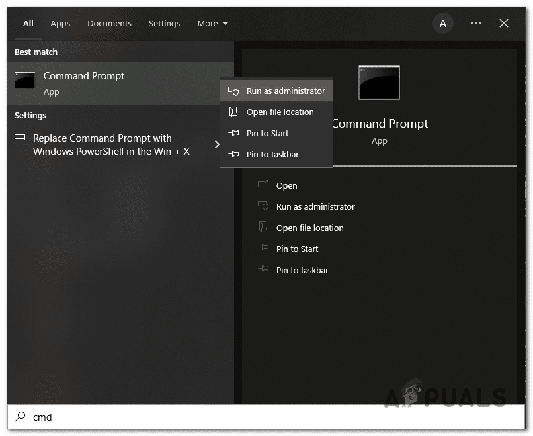Open the More dropdown
Viewport: 533px width, 436px height.
point(212,23)
